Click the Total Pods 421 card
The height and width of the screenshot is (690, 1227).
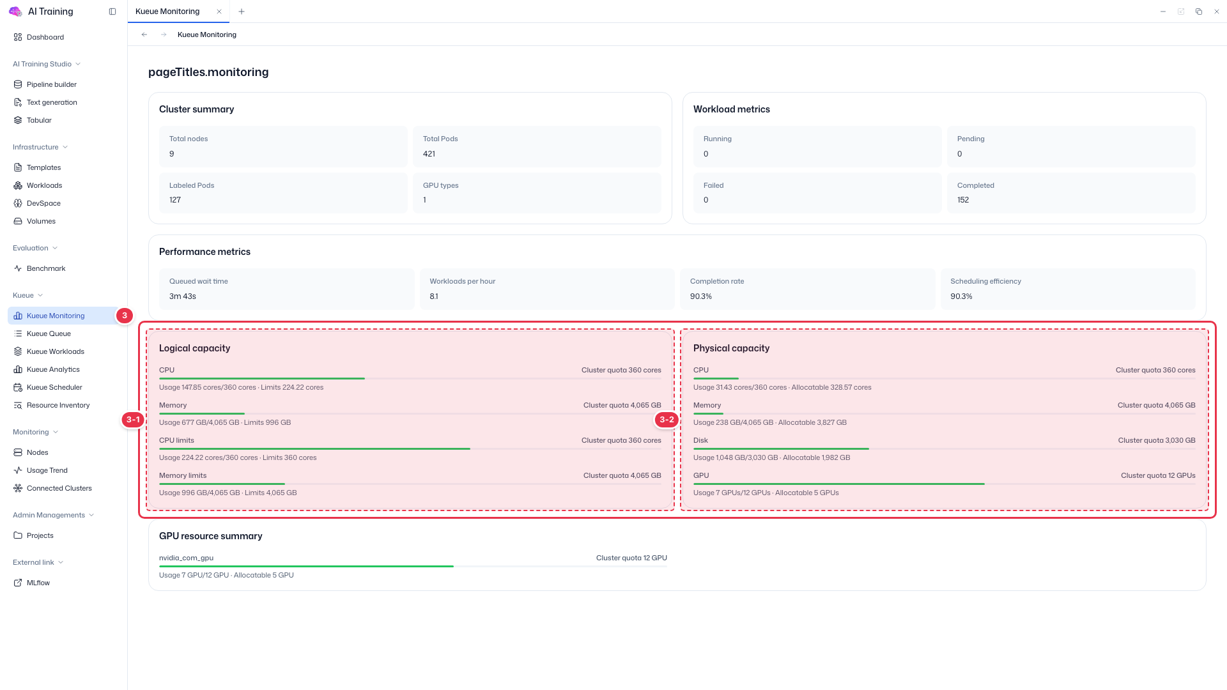(x=537, y=146)
